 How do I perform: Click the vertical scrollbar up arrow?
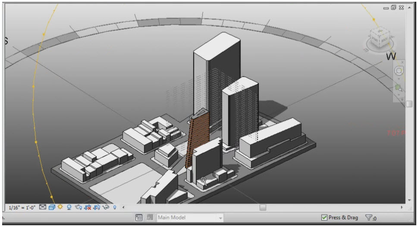click(409, 8)
